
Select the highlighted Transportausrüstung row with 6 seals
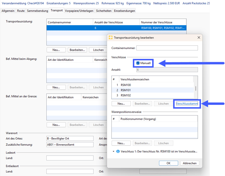117,28
